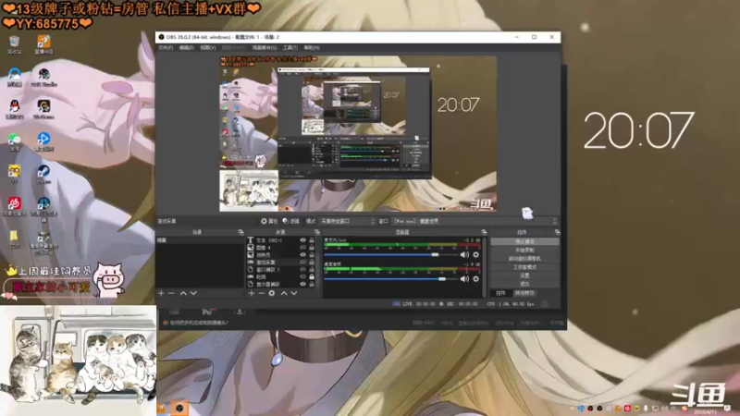
Task: Pop out the Controls dock panel
Action: pyautogui.click(x=558, y=233)
